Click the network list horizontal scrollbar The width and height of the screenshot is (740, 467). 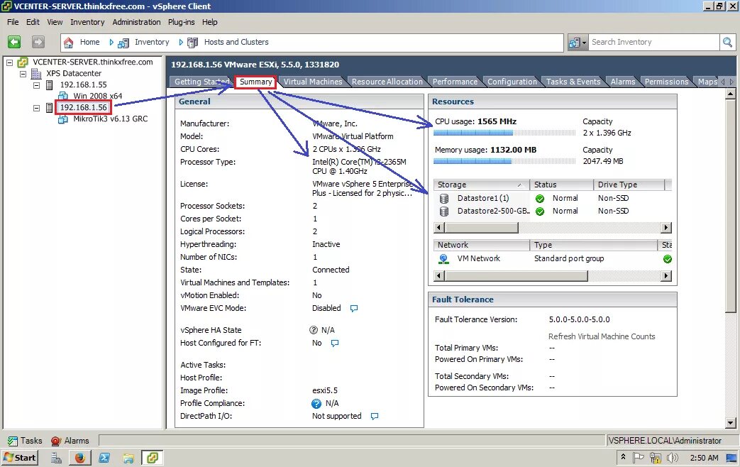point(553,276)
